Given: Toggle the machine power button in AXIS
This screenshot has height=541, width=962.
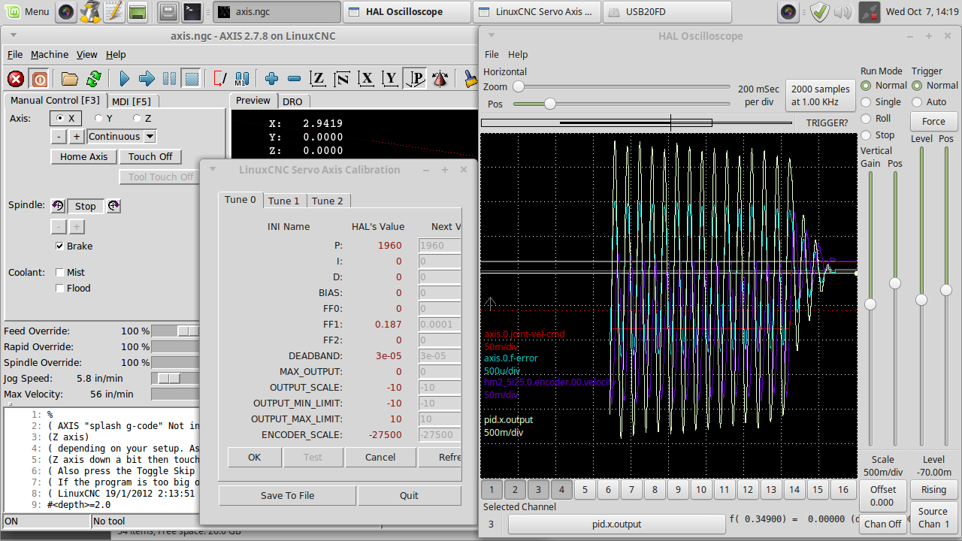Looking at the screenshot, I should tap(40, 79).
